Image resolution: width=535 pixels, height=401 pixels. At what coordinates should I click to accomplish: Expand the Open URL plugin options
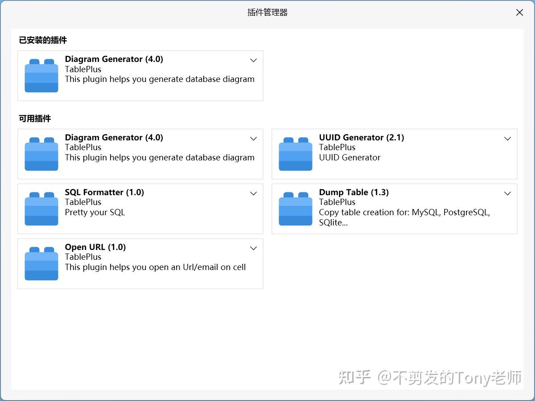[x=253, y=248]
